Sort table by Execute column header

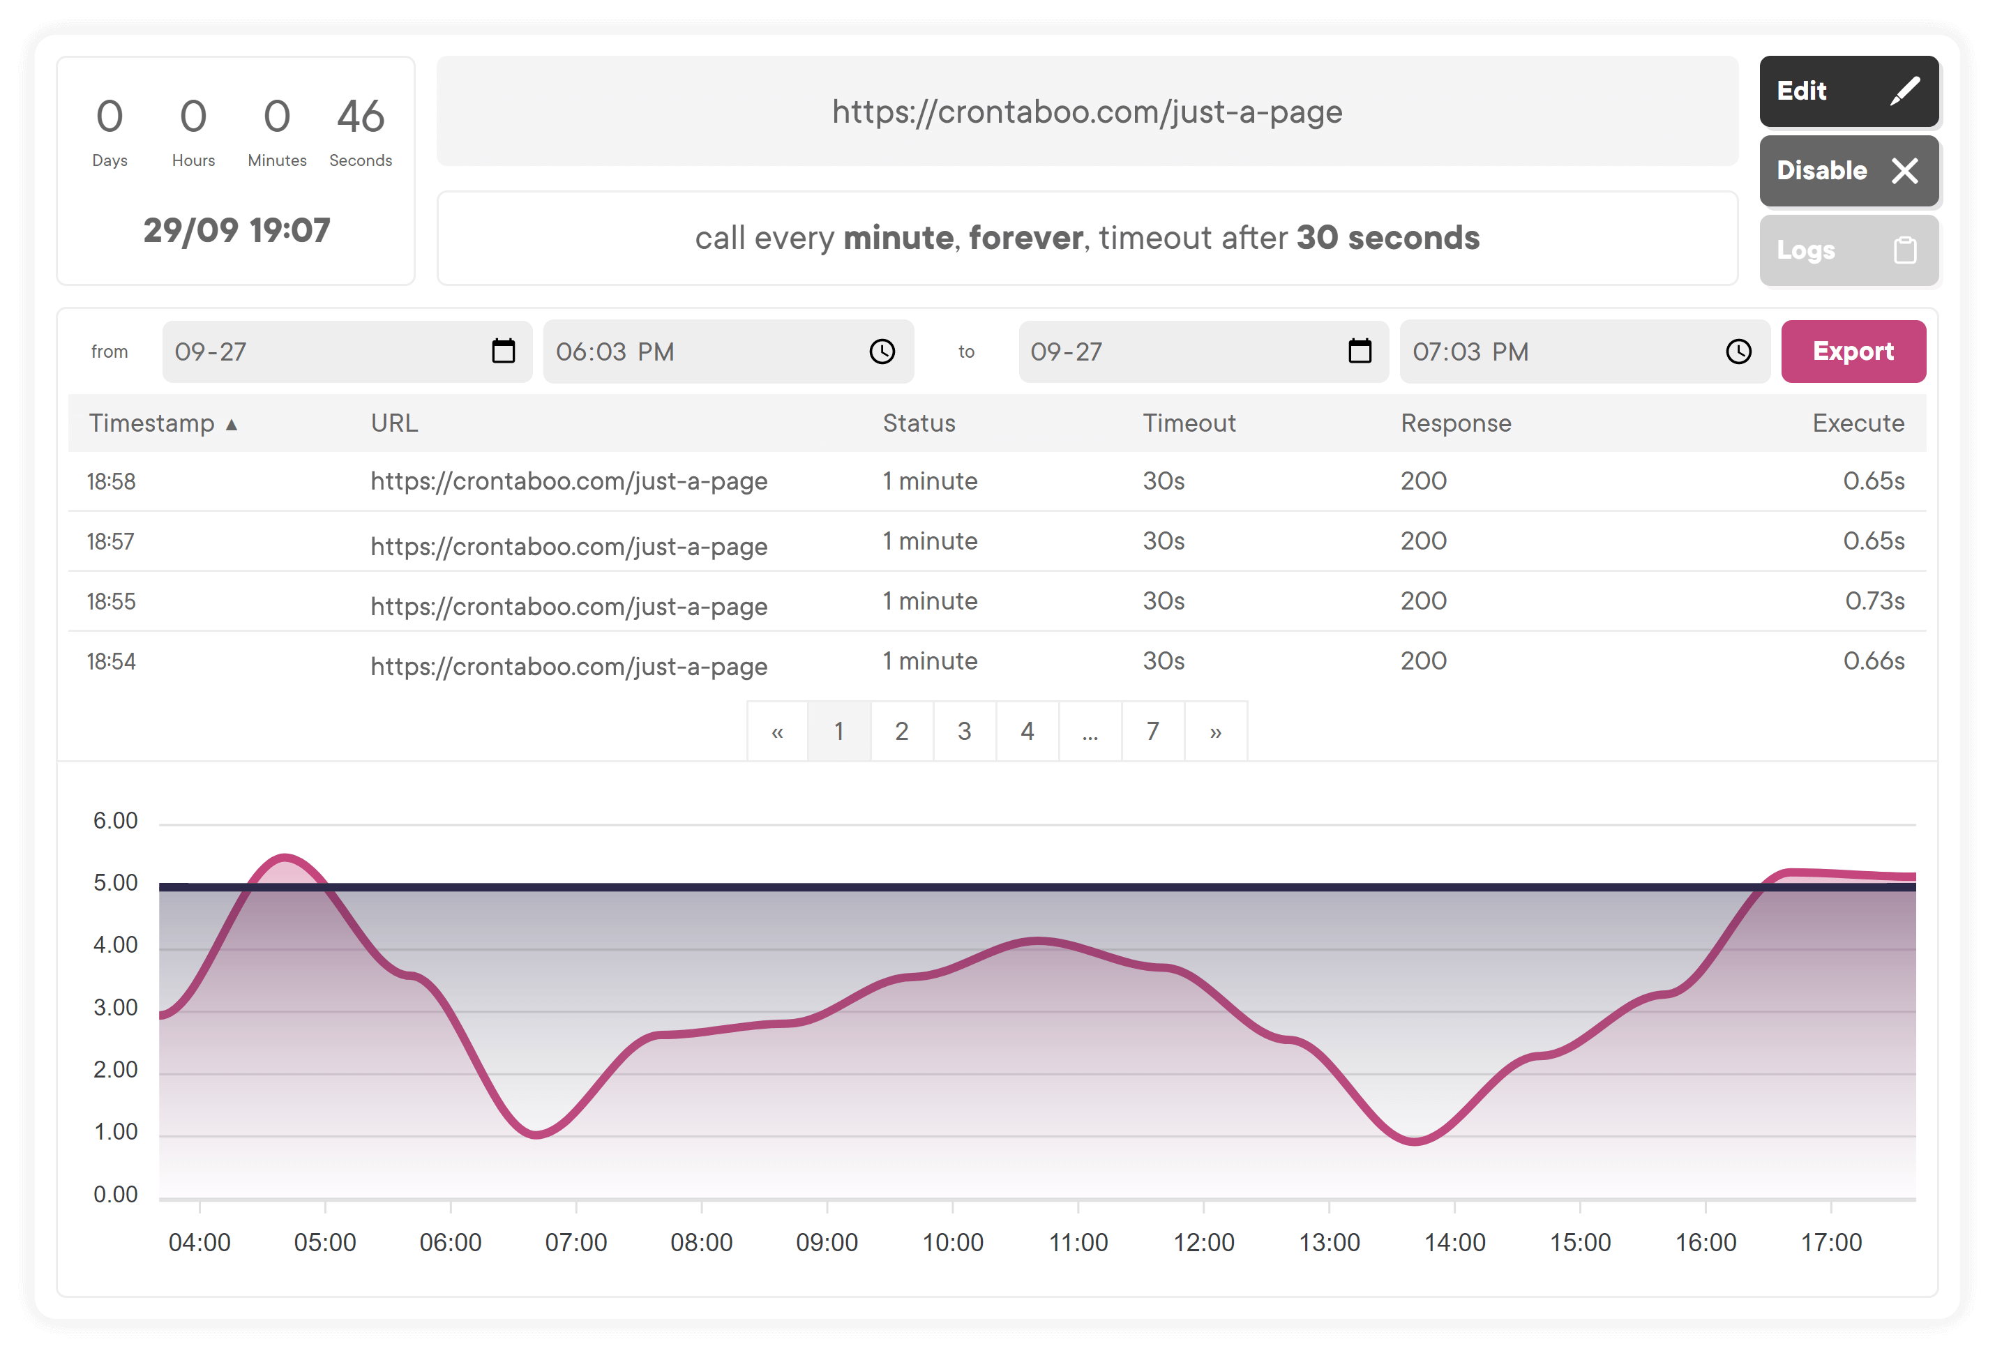(x=1858, y=423)
